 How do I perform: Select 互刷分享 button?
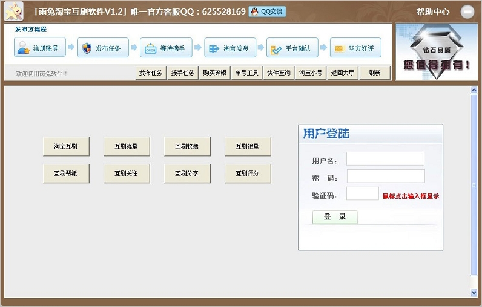point(187,173)
